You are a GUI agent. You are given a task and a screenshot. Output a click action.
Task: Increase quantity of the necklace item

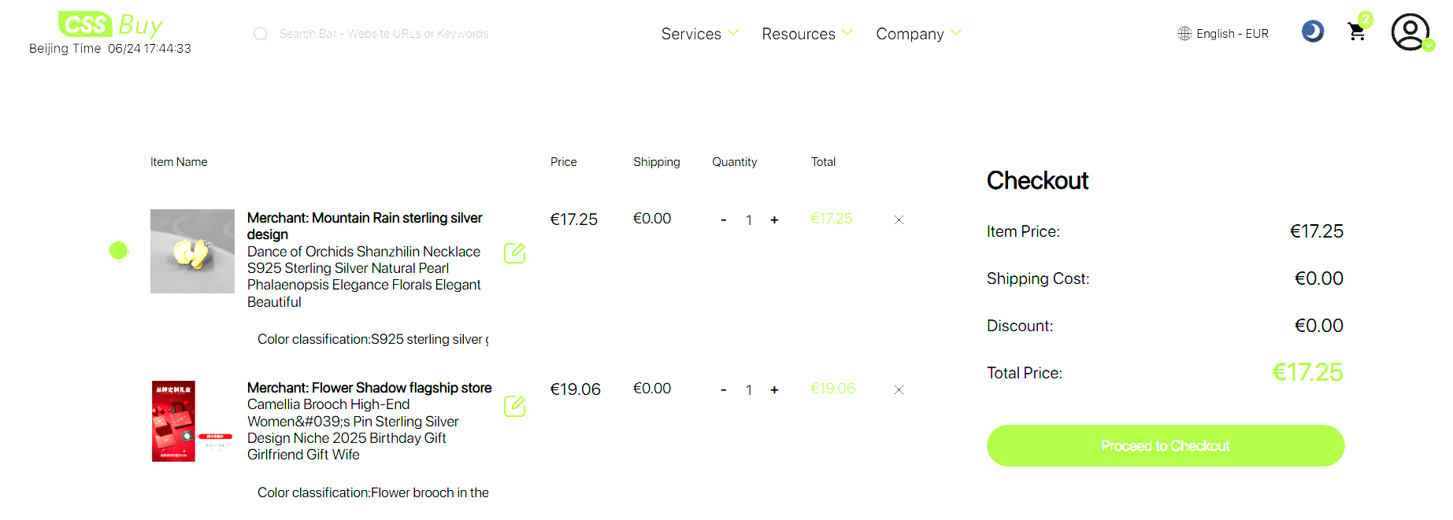tap(774, 220)
